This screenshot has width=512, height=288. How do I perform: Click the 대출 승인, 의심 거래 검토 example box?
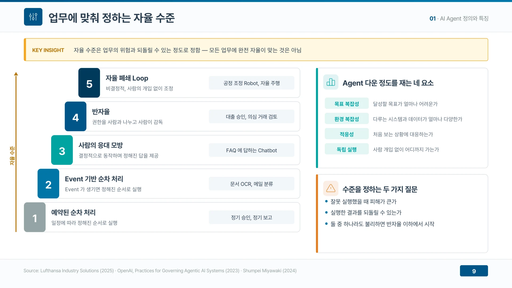click(x=251, y=117)
